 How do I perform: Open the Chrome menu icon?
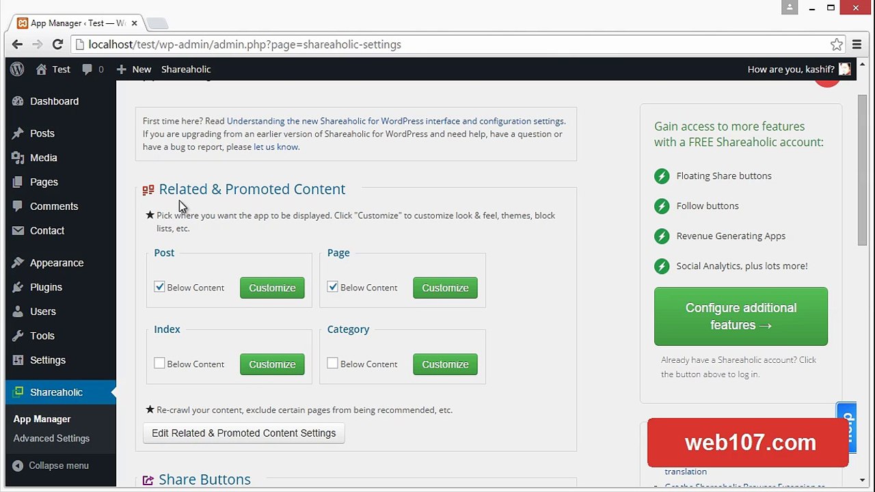click(857, 44)
